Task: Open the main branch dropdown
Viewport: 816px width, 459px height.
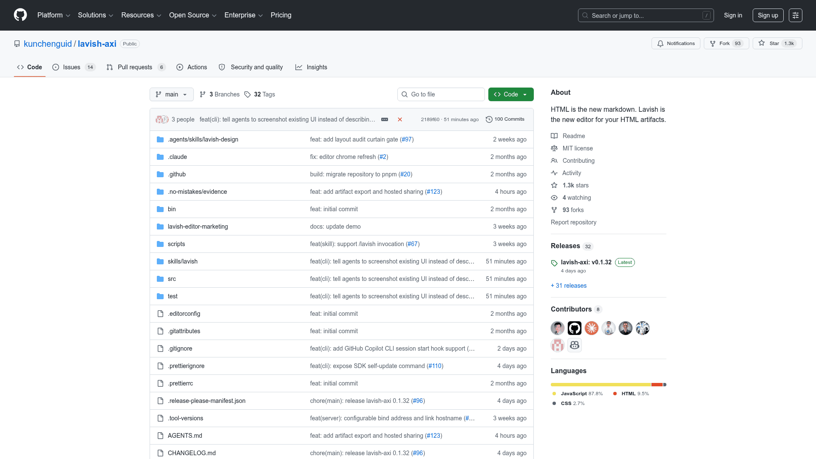Action: [172, 94]
